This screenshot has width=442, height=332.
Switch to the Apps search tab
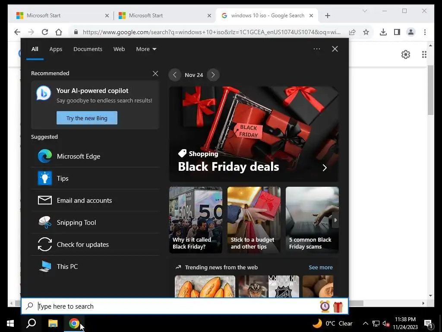(56, 49)
